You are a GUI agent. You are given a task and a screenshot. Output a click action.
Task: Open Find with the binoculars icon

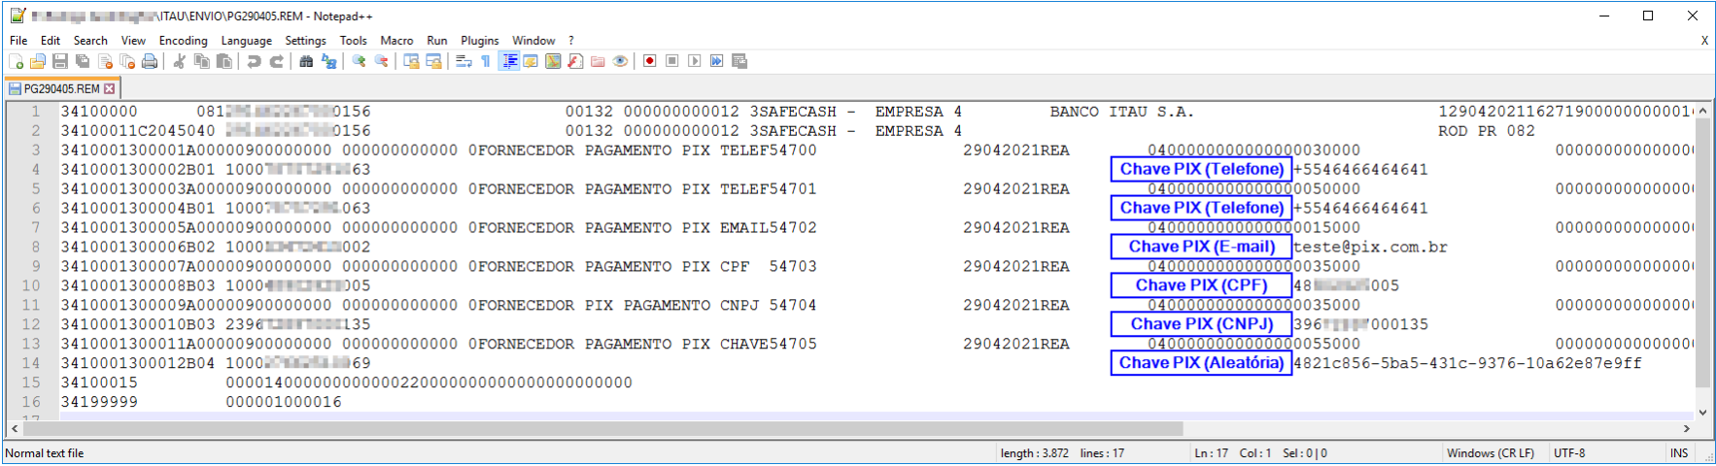[306, 61]
